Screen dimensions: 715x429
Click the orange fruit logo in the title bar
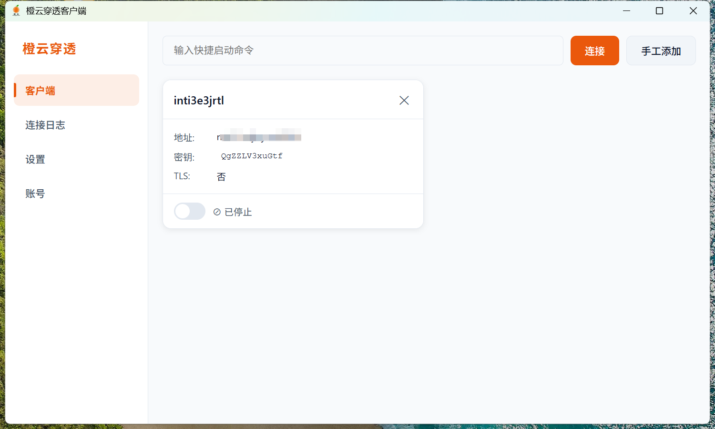pyautogui.click(x=16, y=10)
